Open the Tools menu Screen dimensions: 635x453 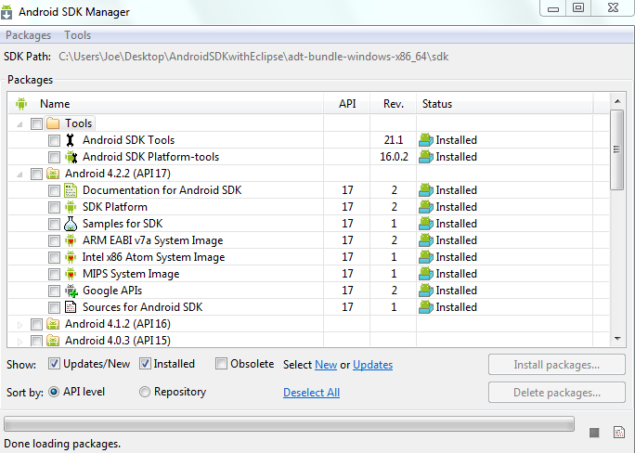point(78,35)
